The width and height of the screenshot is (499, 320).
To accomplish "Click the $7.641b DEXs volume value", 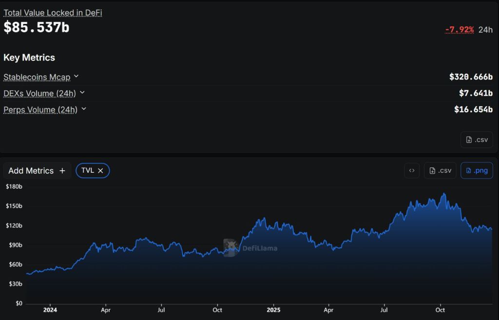I will click(476, 93).
